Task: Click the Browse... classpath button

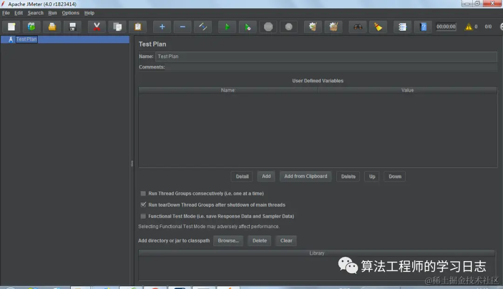Action: [x=228, y=241]
